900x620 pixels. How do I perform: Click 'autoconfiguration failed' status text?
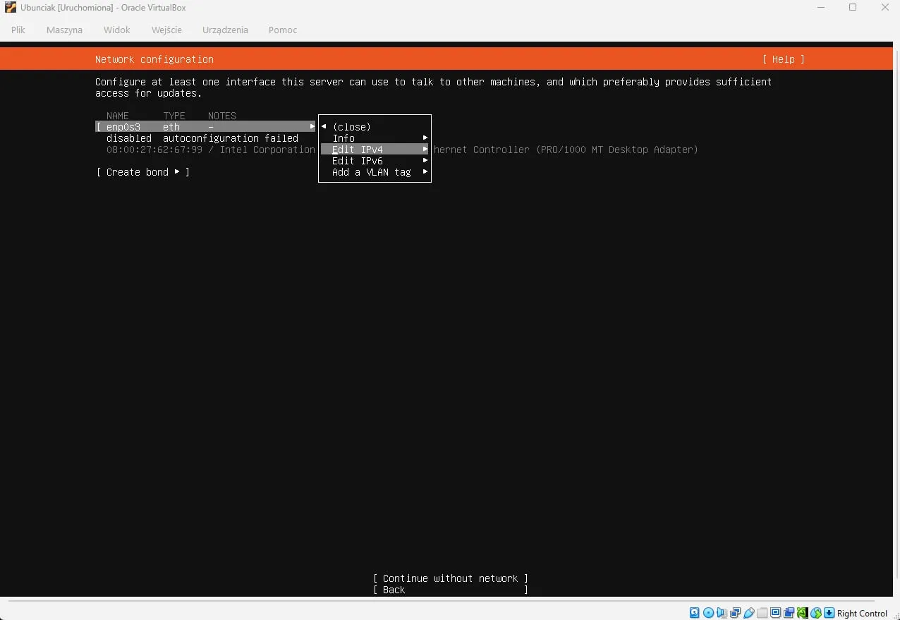point(231,138)
